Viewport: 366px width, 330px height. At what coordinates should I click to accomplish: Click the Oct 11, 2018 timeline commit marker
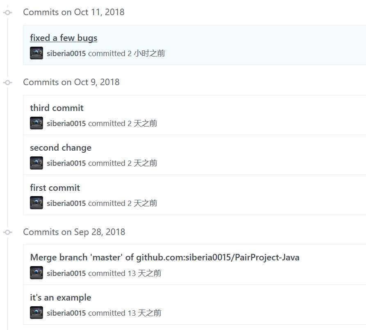[8, 12]
